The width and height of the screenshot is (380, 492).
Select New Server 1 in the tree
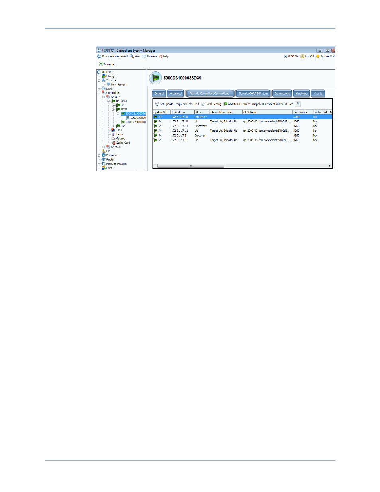click(117, 84)
